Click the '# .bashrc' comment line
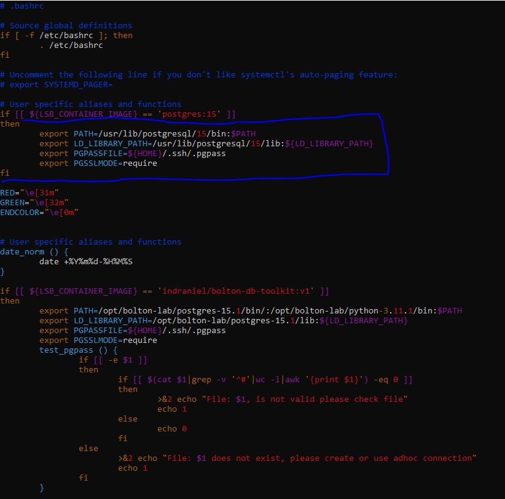Viewport: 505px width, 499px height. click(x=22, y=6)
